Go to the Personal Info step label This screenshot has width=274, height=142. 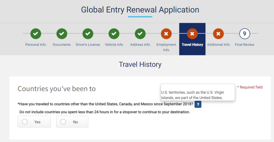36,45
